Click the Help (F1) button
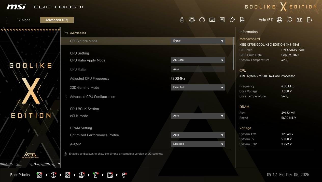 click(266, 20)
